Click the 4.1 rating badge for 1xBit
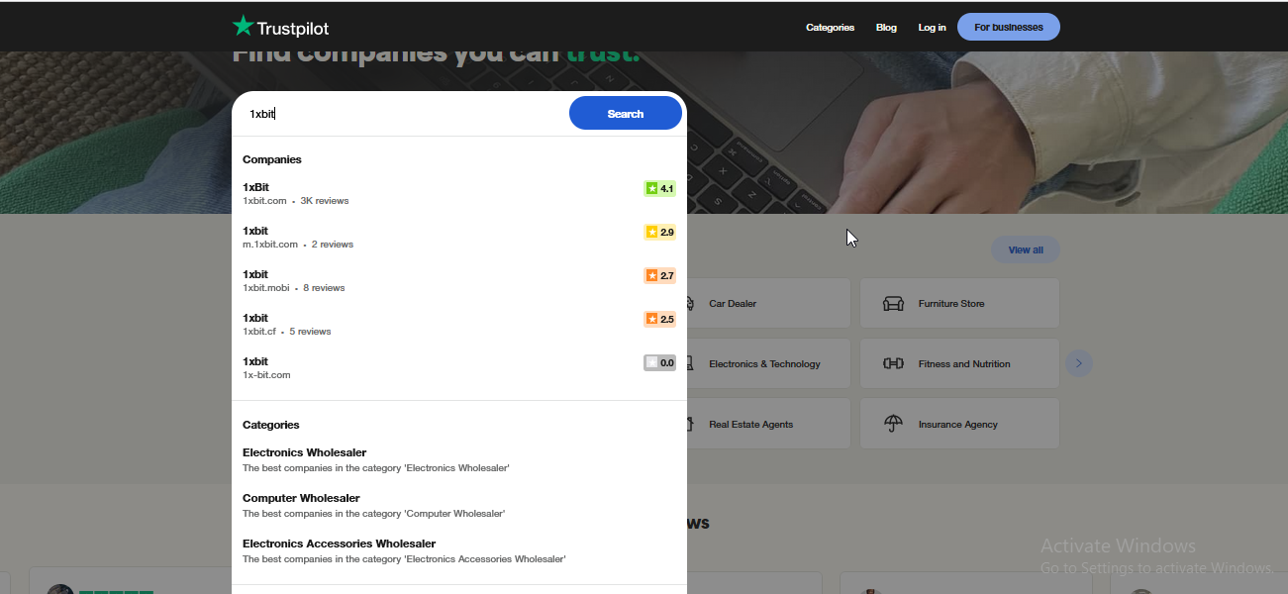This screenshot has width=1288, height=594. point(659,188)
